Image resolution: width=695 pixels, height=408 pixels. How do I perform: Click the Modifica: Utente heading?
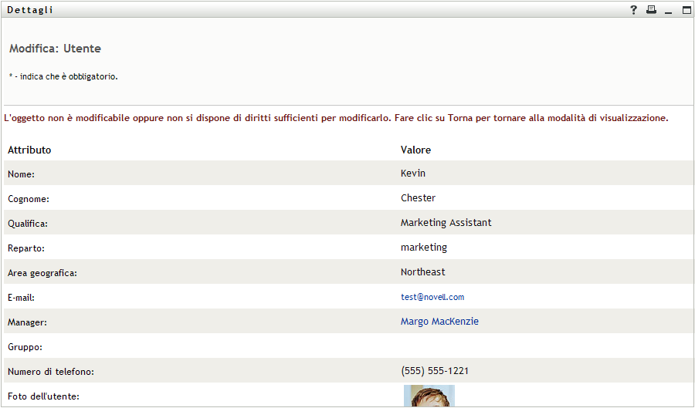tap(55, 49)
